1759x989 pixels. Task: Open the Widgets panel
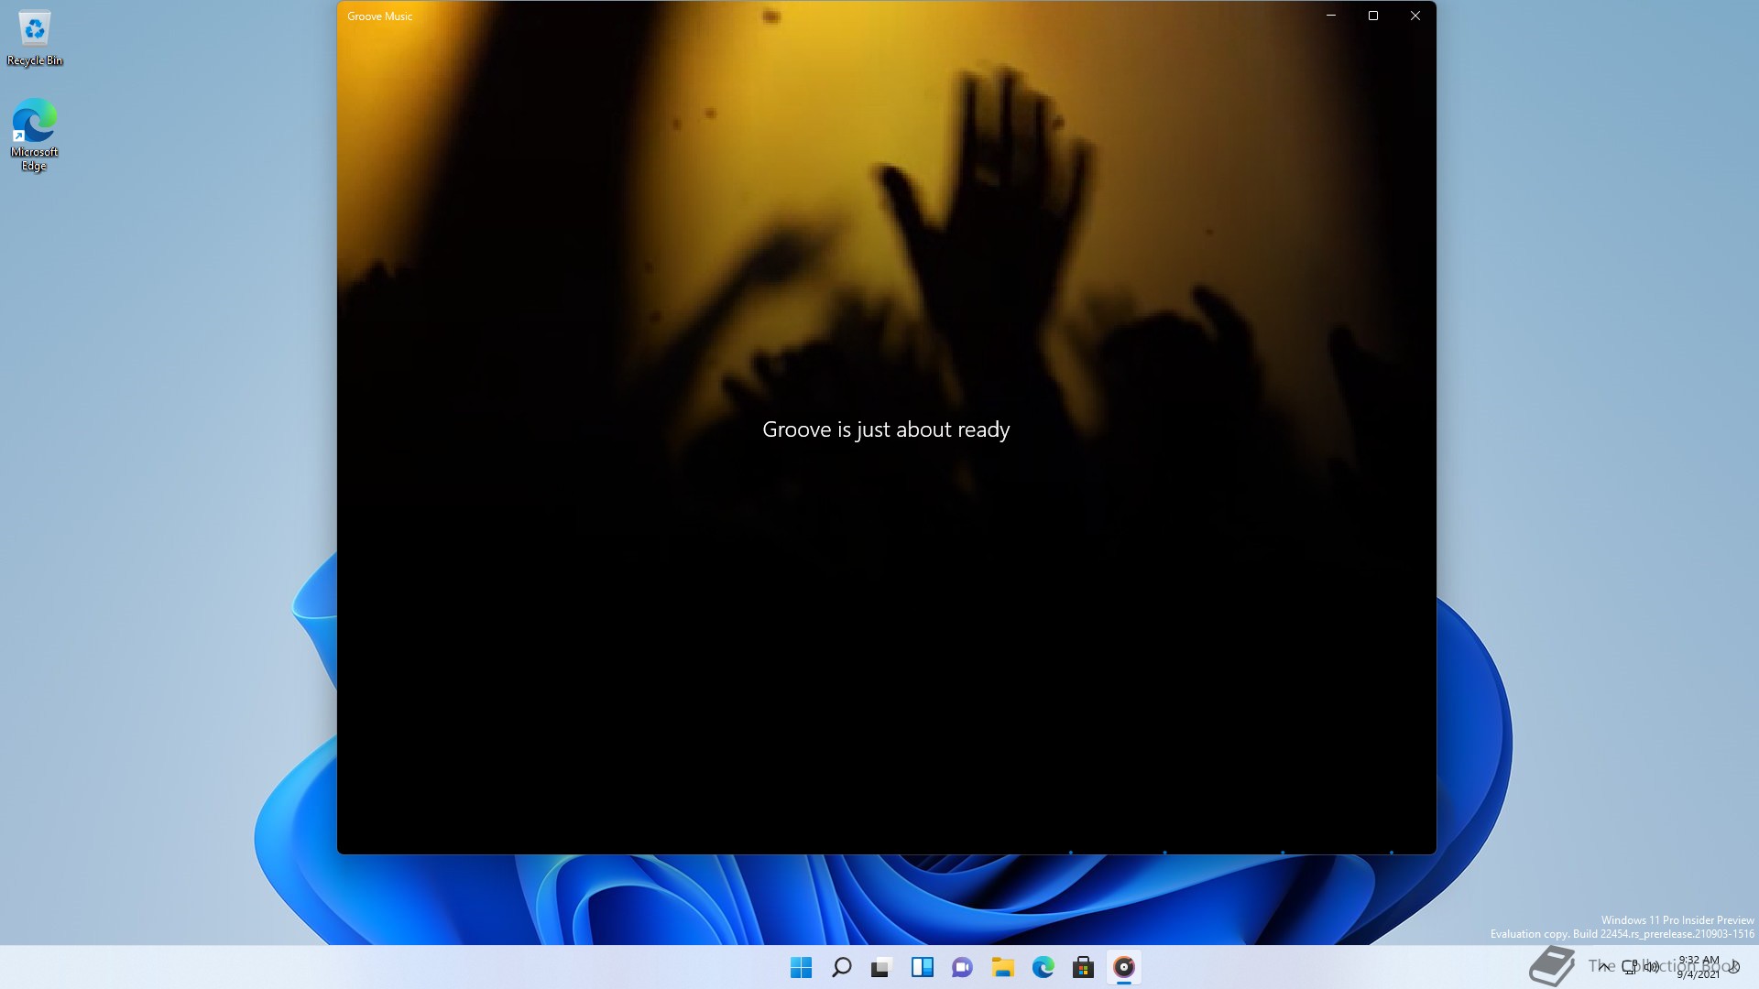pyautogui.click(x=922, y=967)
